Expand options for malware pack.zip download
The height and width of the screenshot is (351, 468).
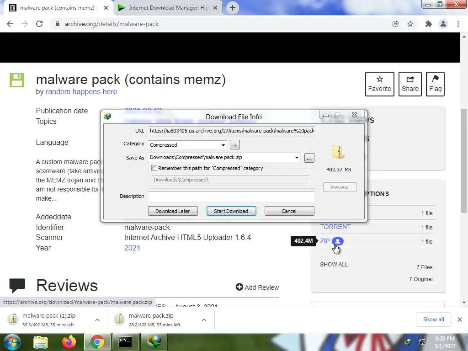[x=204, y=320]
